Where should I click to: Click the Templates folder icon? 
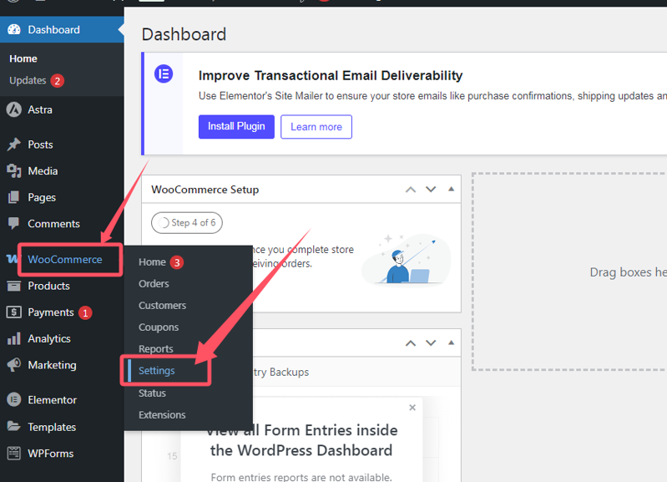click(x=14, y=426)
